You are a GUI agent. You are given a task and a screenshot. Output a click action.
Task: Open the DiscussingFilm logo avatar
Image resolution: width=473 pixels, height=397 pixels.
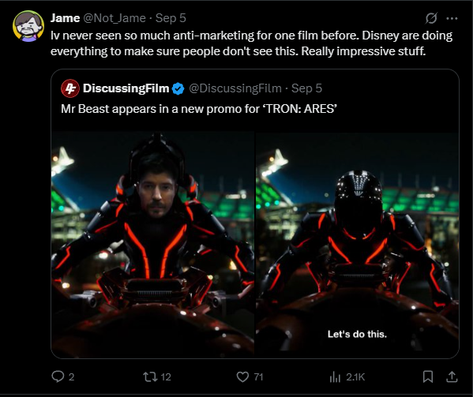[x=70, y=88]
